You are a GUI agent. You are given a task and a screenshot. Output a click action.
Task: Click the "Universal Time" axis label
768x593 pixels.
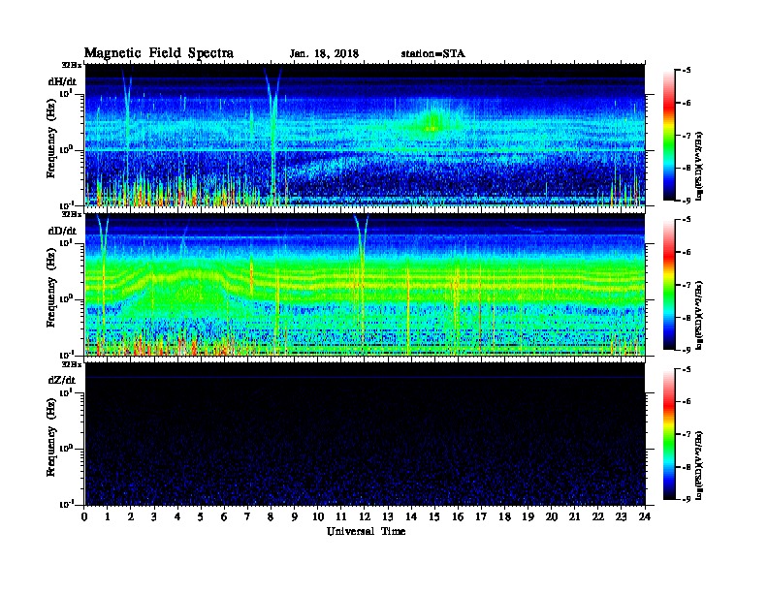(366, 531)
